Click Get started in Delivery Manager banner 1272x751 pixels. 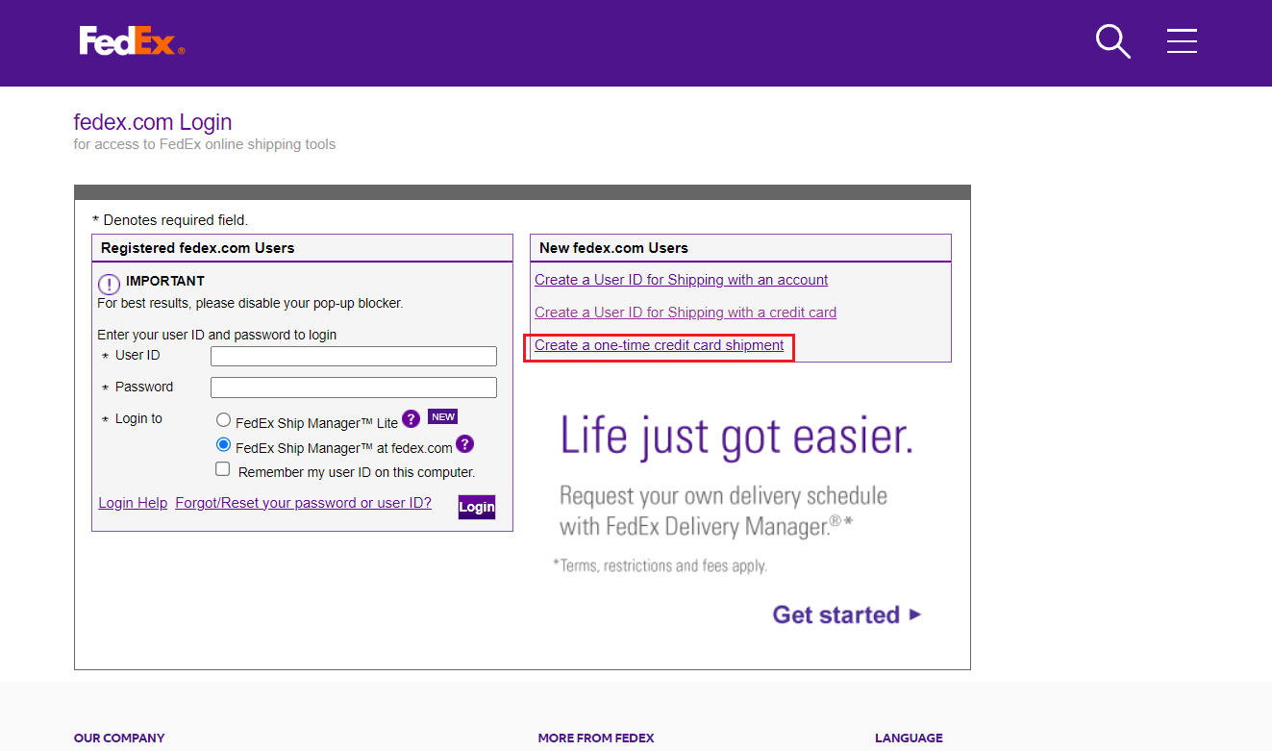847,614
